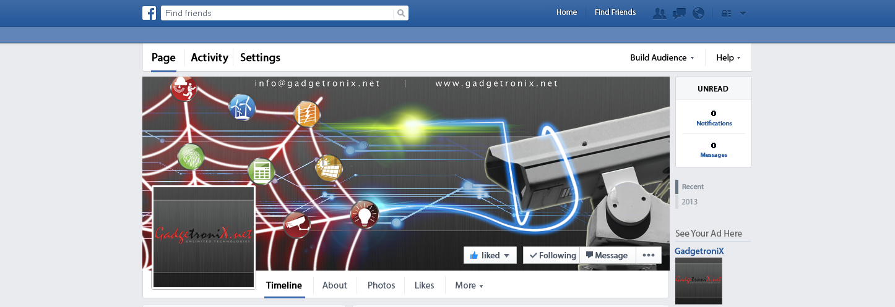Click the liked button dropdown
The height and width of the screenshot is (307, 895).
490,255
